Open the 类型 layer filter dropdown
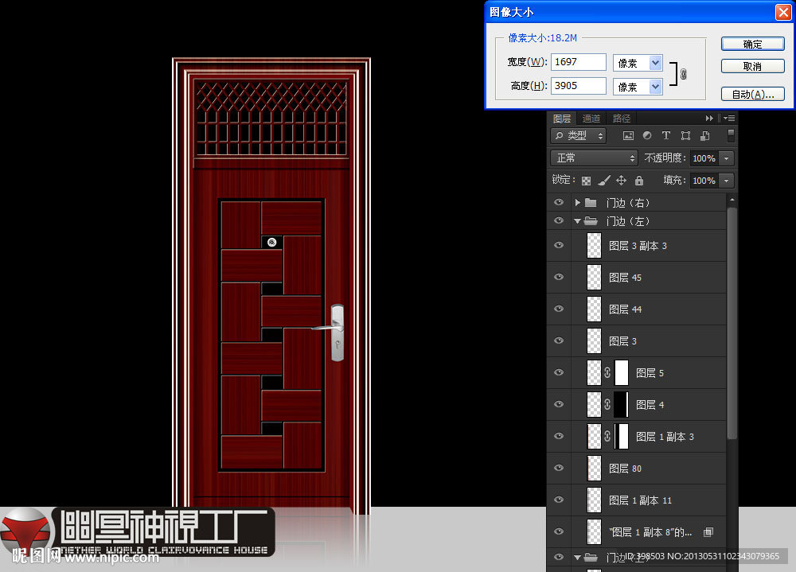The height and width of the screenshot is (572, 796). coord(579,135)
